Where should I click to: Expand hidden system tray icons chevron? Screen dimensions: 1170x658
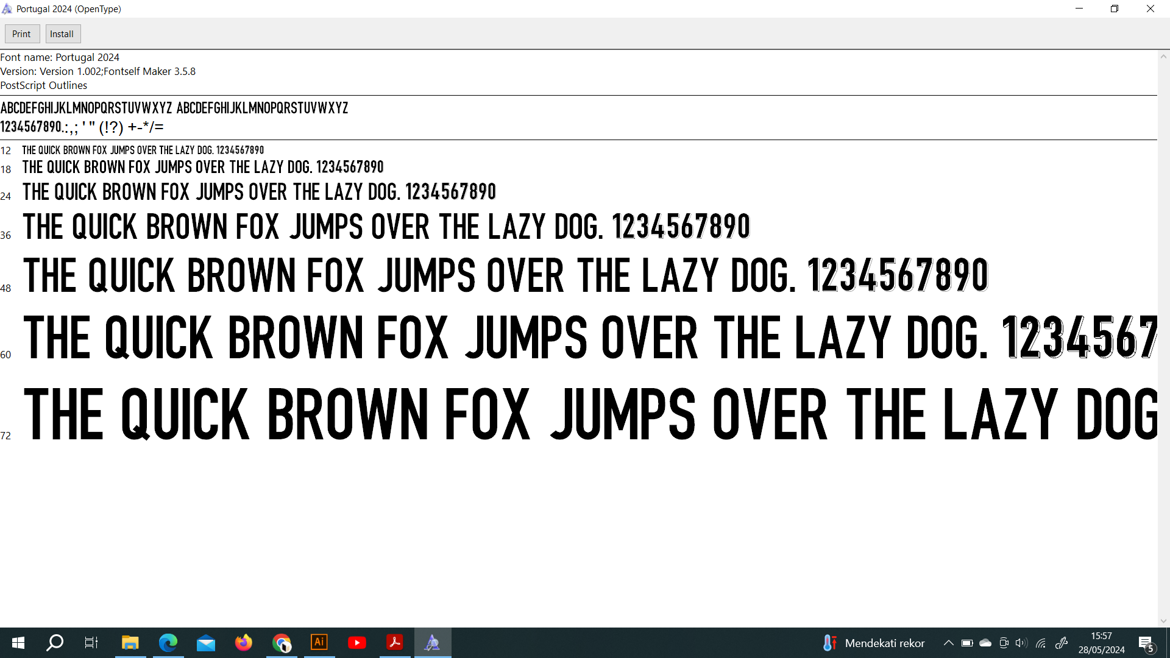(949, 643)
